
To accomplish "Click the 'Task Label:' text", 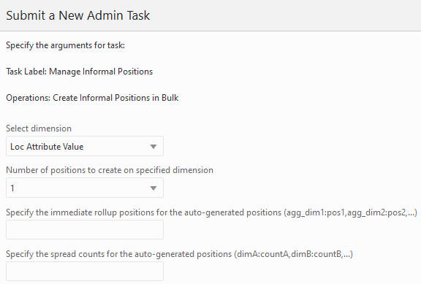I will [x=26, y=72].
